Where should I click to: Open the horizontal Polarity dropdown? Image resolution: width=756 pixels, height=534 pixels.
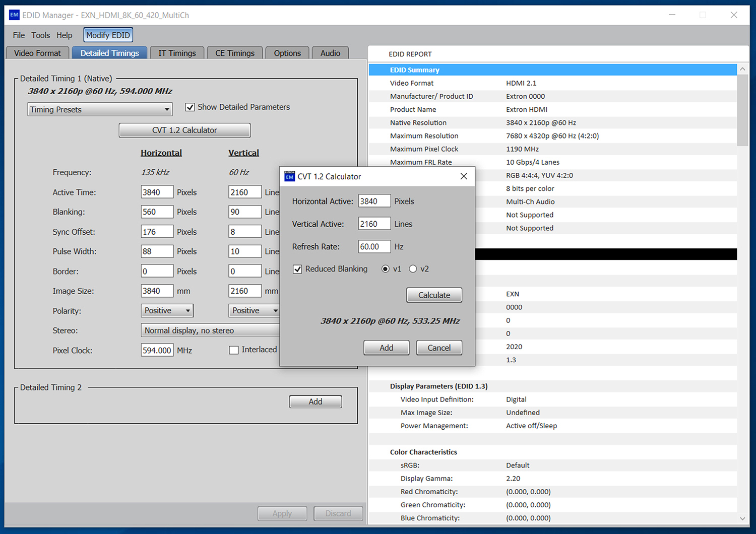tap(167, 311)
